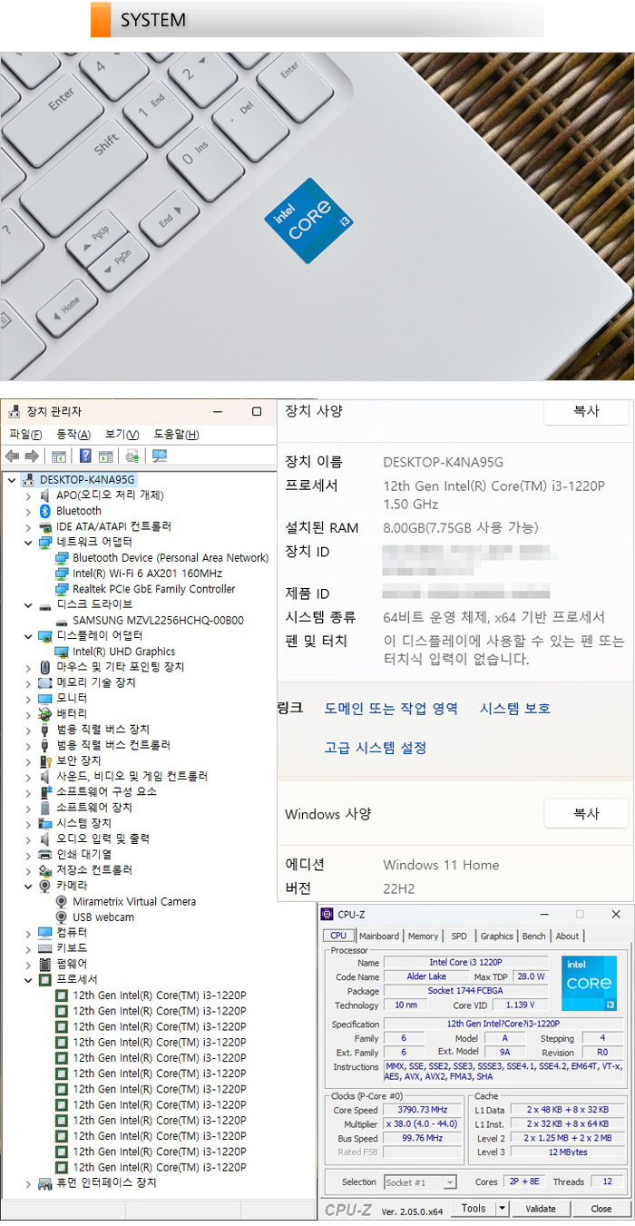
Task: Click the Core Speed 3790.73 MHz field
Action: [x=423, y=1110]
